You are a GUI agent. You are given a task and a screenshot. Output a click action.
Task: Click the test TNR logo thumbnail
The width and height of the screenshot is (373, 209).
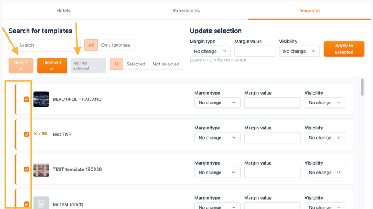click(41, 134)
